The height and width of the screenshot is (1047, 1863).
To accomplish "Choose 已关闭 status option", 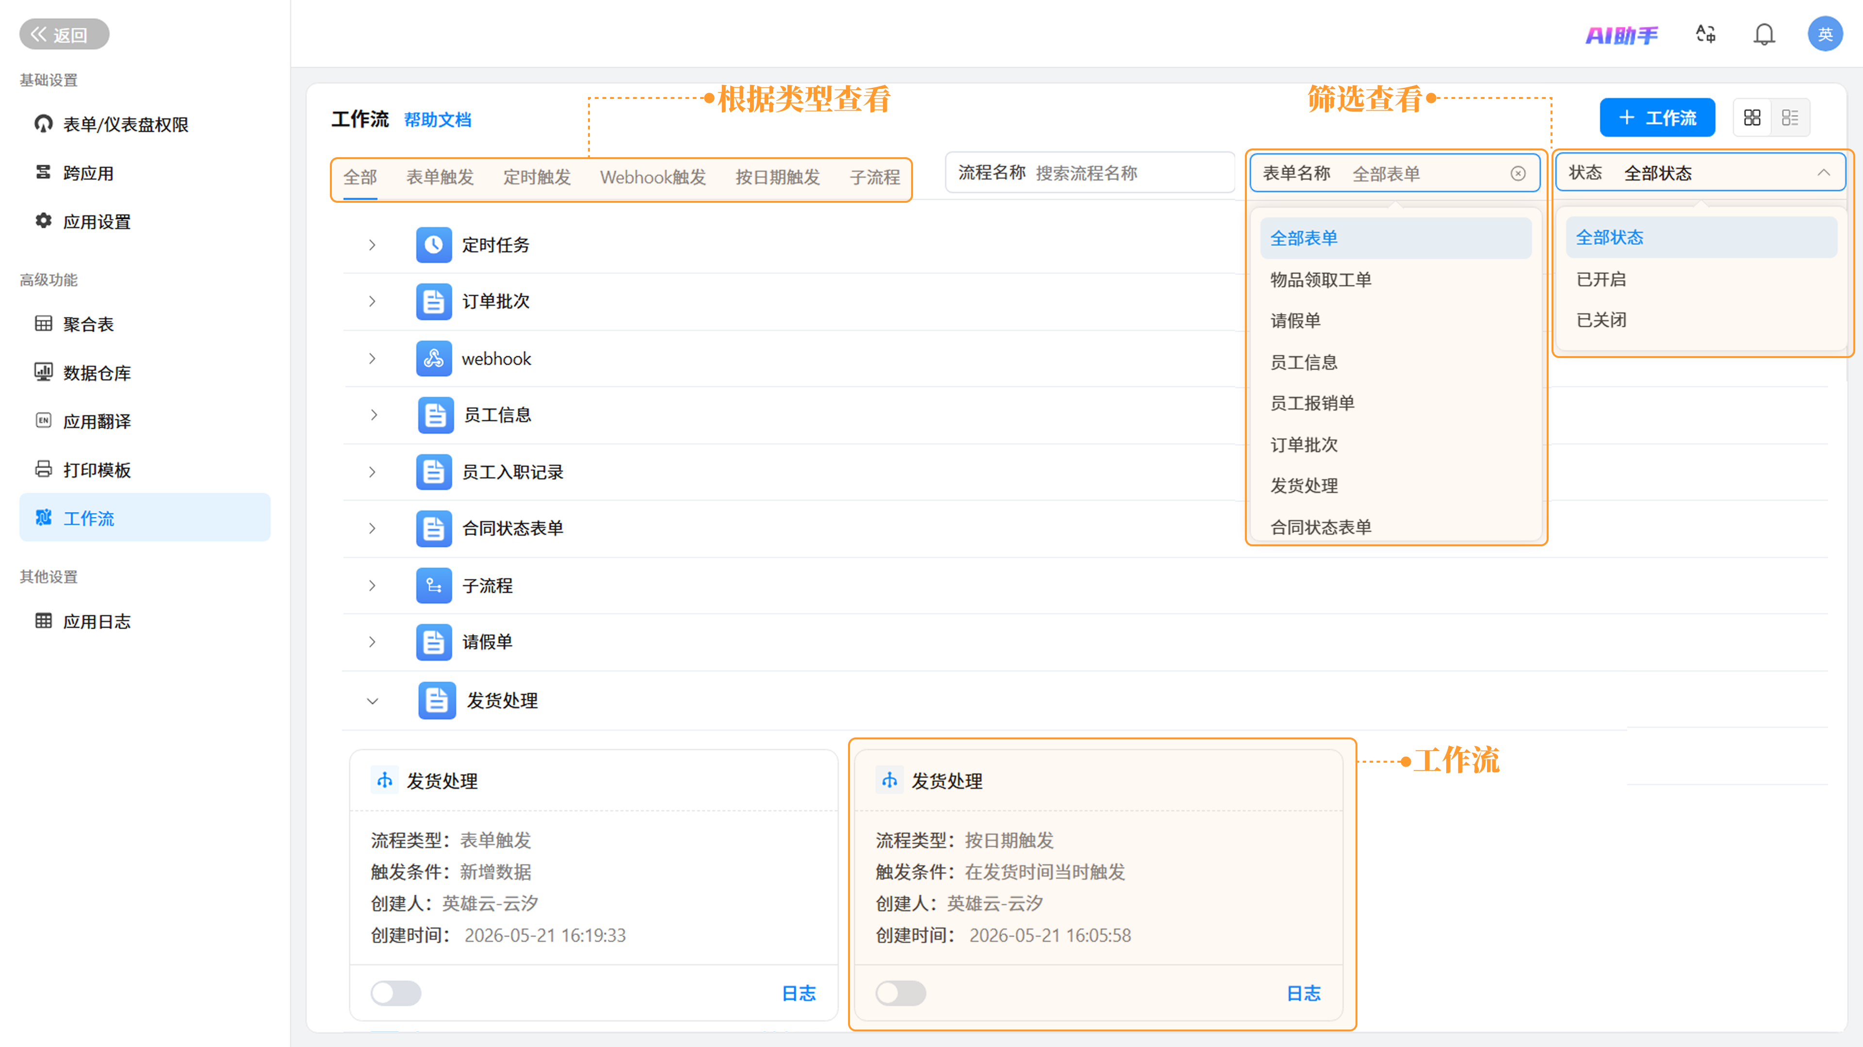I will click(1701, 320).
